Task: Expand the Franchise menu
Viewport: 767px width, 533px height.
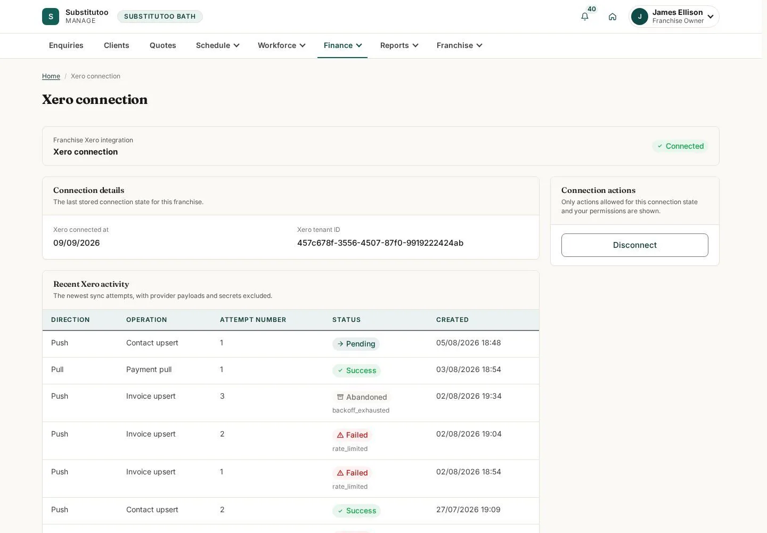Action: coord(459,45)
